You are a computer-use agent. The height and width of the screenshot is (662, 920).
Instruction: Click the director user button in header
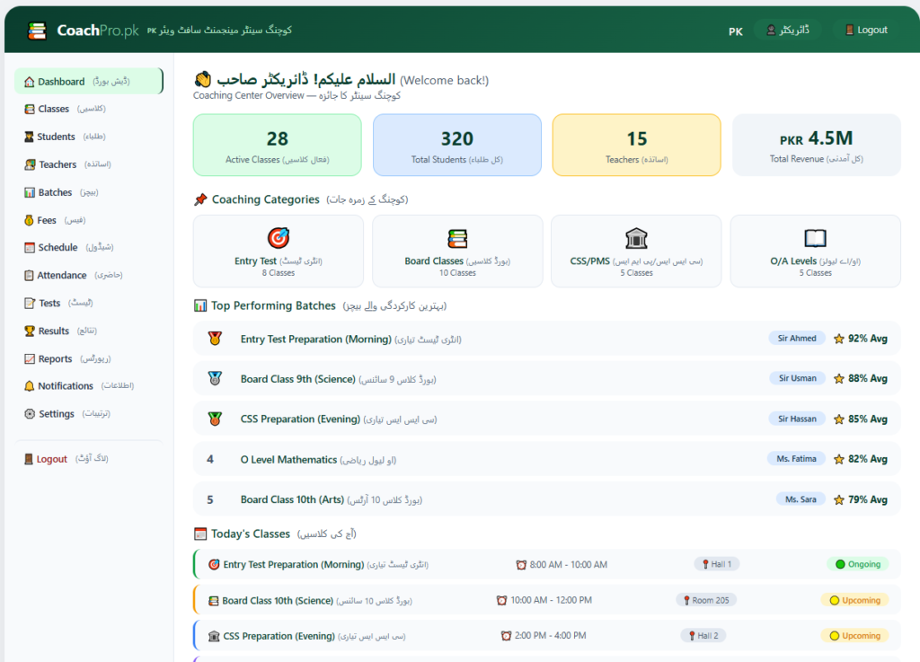(787, 30)
